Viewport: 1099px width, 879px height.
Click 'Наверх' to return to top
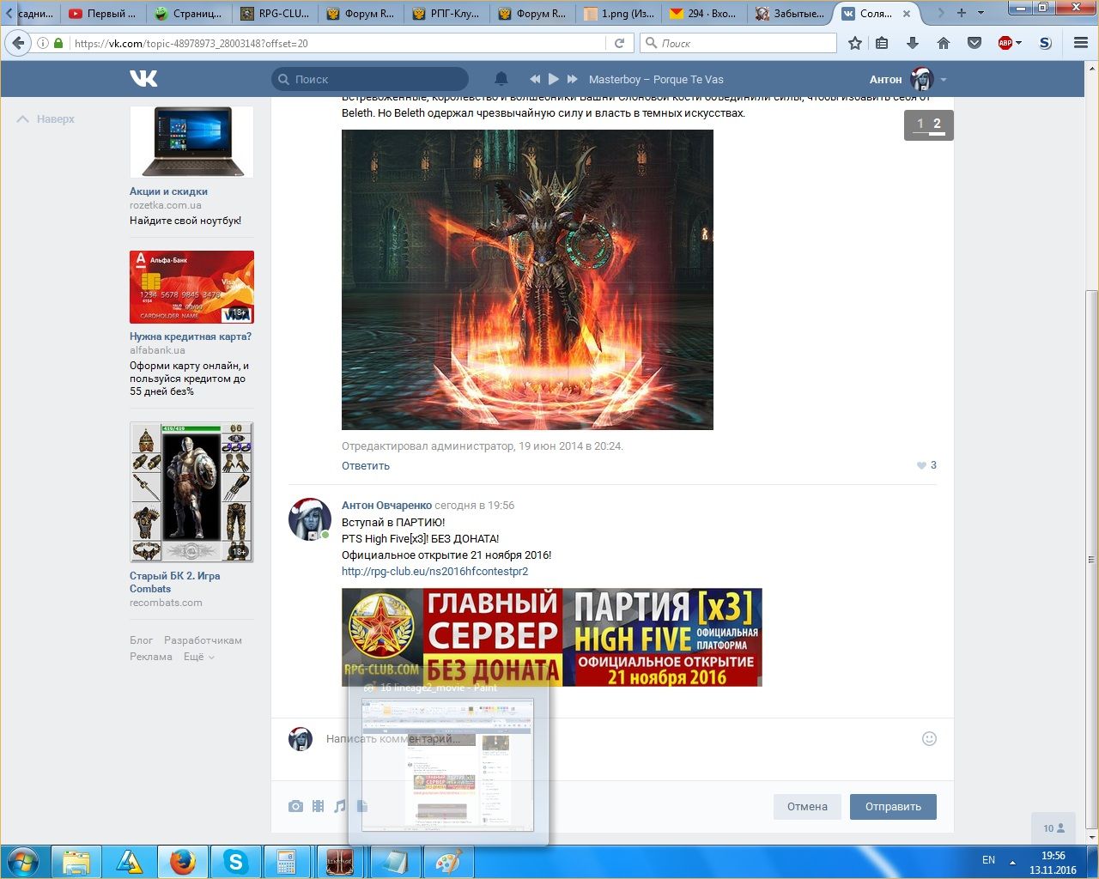[46, 119]
